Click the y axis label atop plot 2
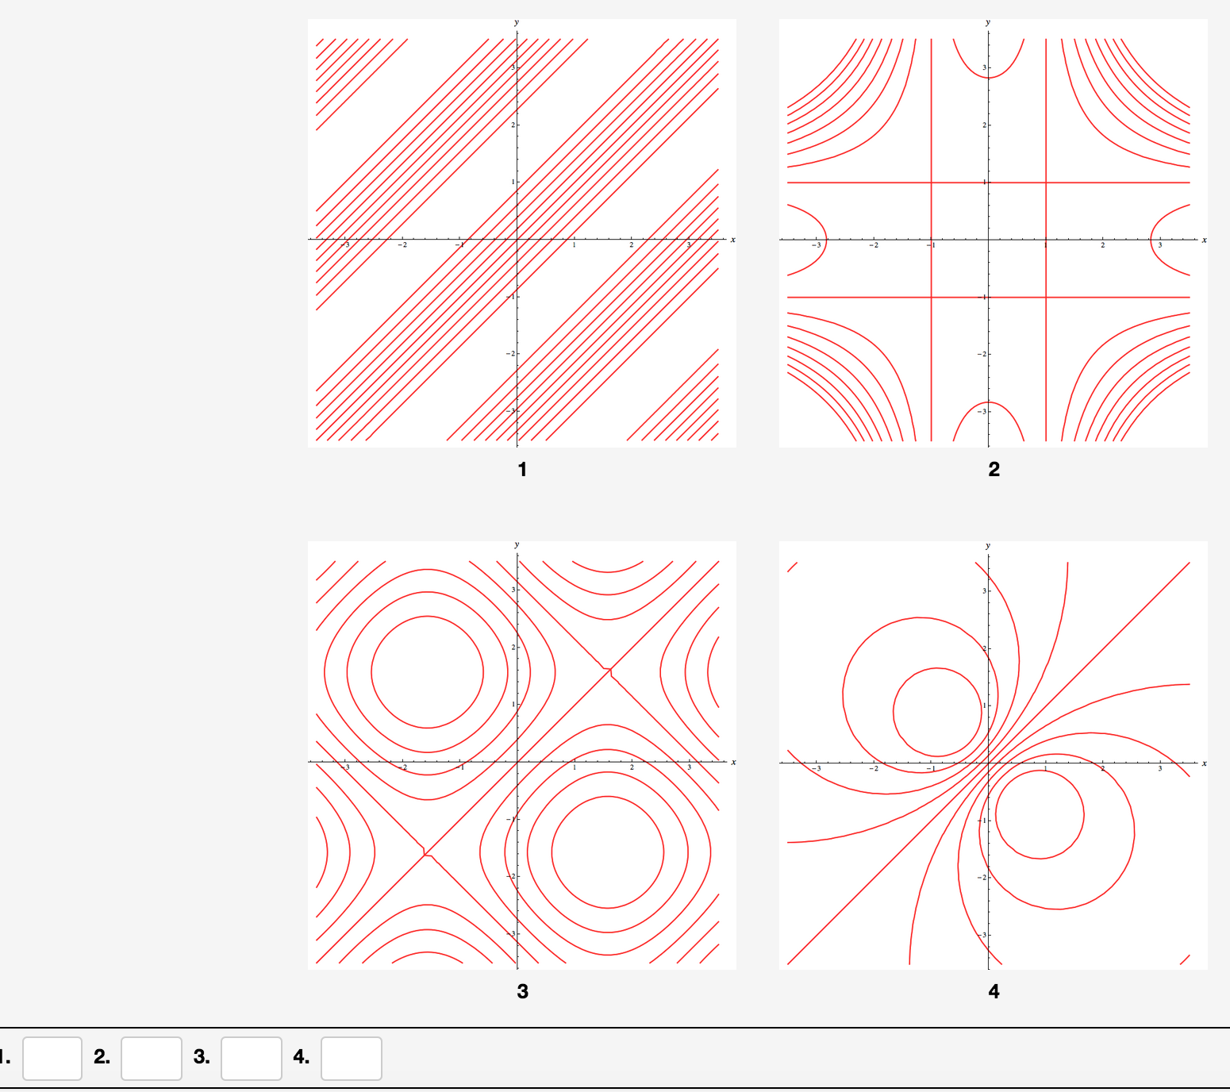The image size is (1230, 1092). (988, 23)
